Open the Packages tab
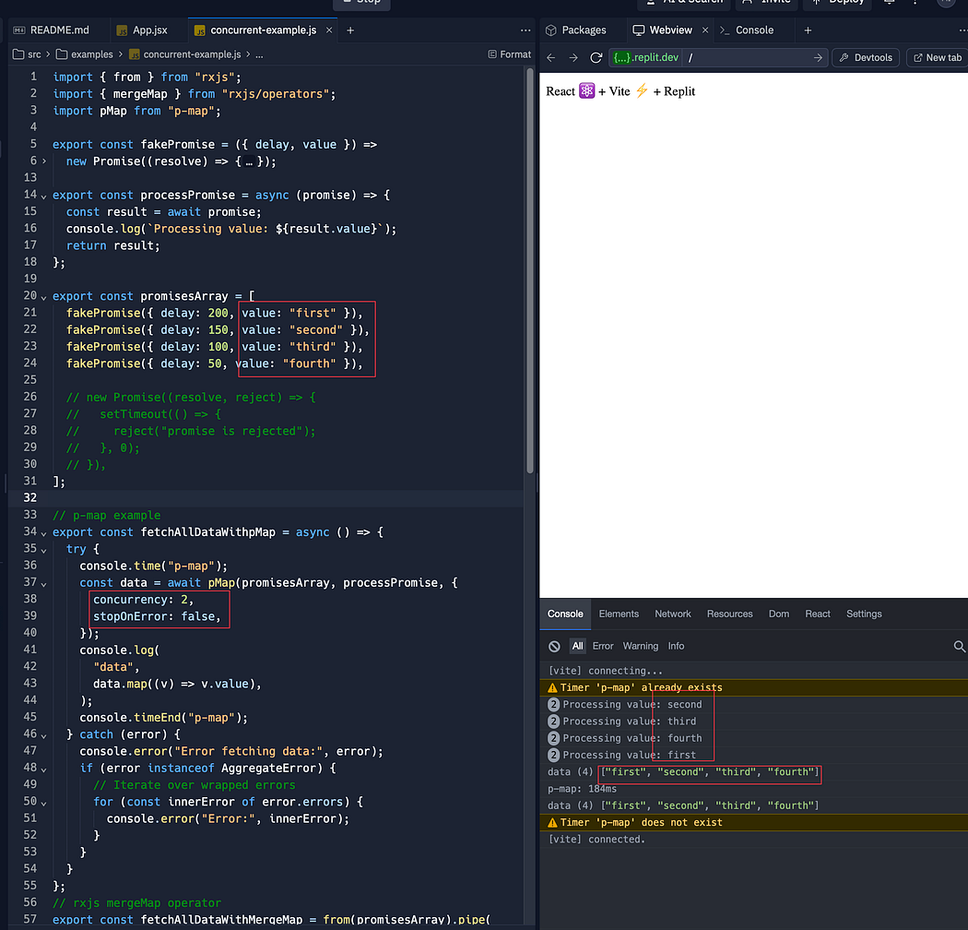 pos(576,30)
